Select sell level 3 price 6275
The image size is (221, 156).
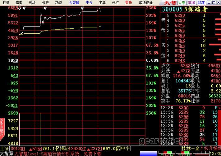click(x=180, y=25)
